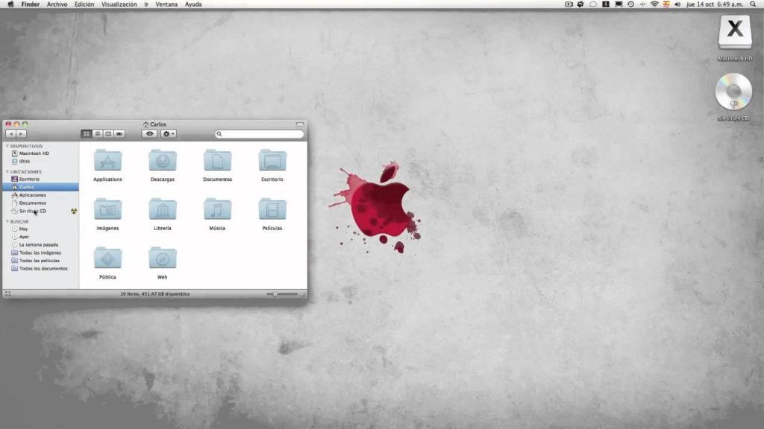
Task: Collapse the UBICACIONES section
Action: (x=7, y=172)
